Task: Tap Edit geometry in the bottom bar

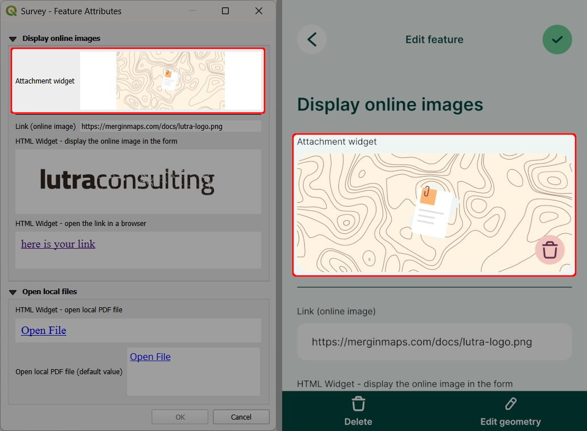Action: coord(510,421)
